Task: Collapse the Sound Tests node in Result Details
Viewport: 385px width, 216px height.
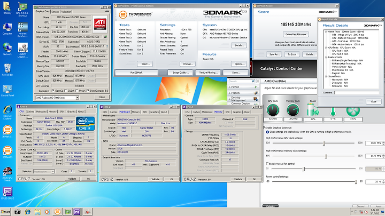Action: pos(326,76)
